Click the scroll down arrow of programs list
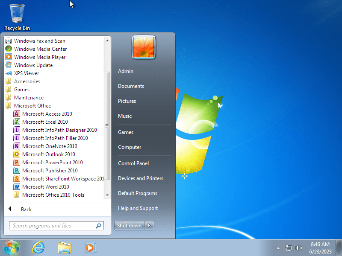The width and height of the screenshot is (342, 256). click(107, 195)
